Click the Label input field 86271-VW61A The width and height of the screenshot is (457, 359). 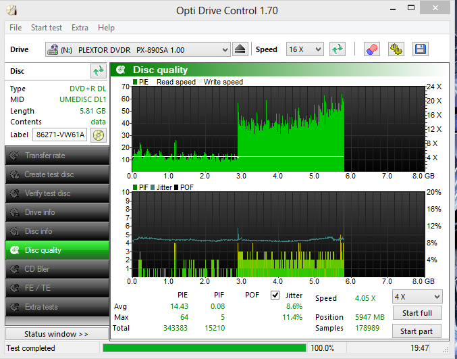point(60,135)
